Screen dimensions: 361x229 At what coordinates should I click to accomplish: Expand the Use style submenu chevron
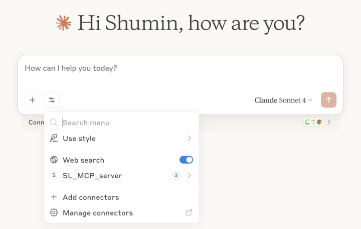click(x=189, y=138)
